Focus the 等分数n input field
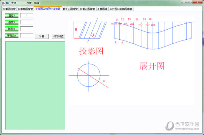The width and height of the screenshot is (204, 135). 27,35
